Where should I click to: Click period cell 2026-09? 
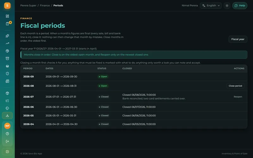click(28, 76)
